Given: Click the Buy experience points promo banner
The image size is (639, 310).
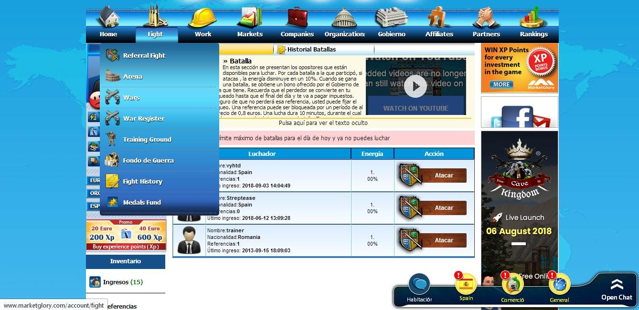Looking at the screenshot, I should tap(126, 235).
